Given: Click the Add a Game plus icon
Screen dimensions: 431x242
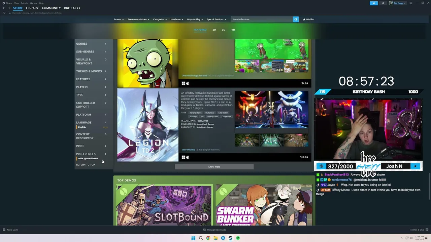Looking at the screenshot, I should (x=4, y=230).
